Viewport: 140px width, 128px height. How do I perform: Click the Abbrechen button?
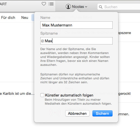click(77, 113)
